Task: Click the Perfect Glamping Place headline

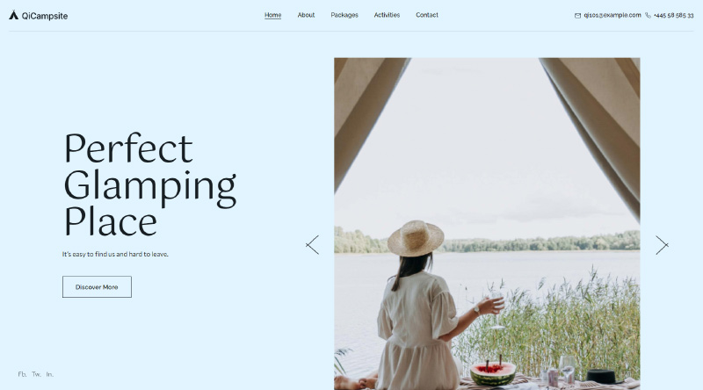Action: (149, 184)
